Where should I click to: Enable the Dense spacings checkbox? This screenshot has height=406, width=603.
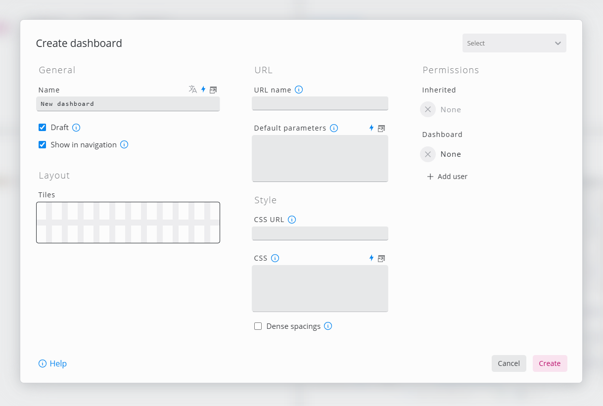tap(258, 326)
